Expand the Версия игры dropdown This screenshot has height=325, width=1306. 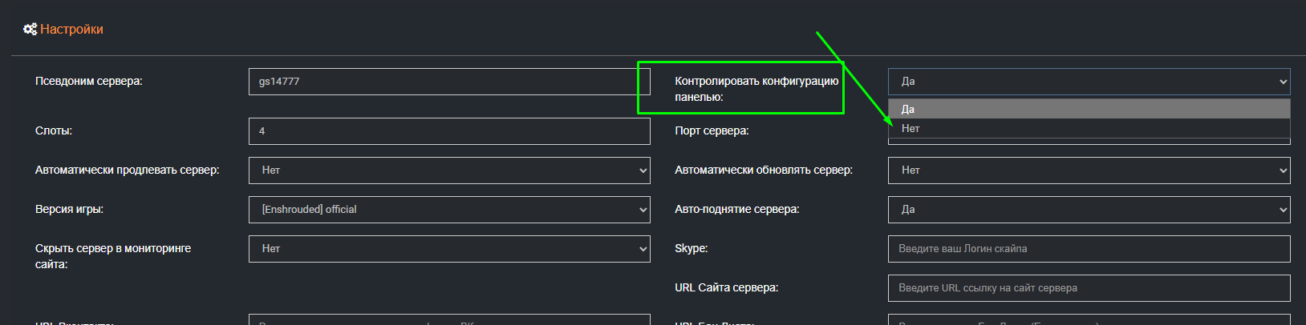(448, 210)
